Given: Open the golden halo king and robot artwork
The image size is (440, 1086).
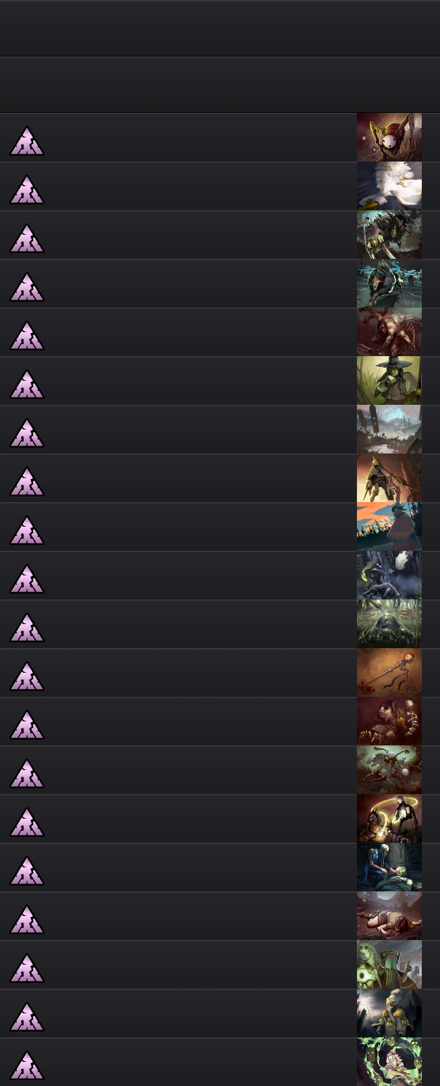Looking at the screenshot, I should [x=389, y=819].
